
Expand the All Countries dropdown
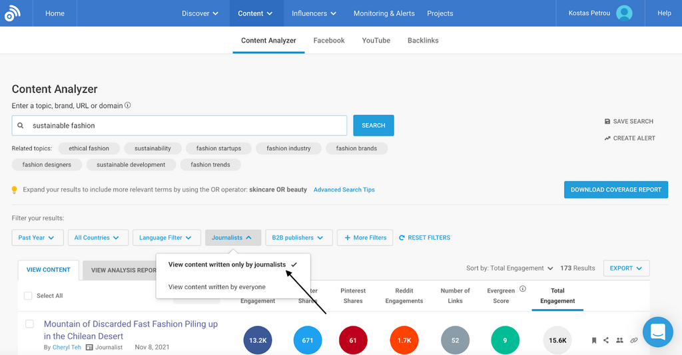[97, 237]
